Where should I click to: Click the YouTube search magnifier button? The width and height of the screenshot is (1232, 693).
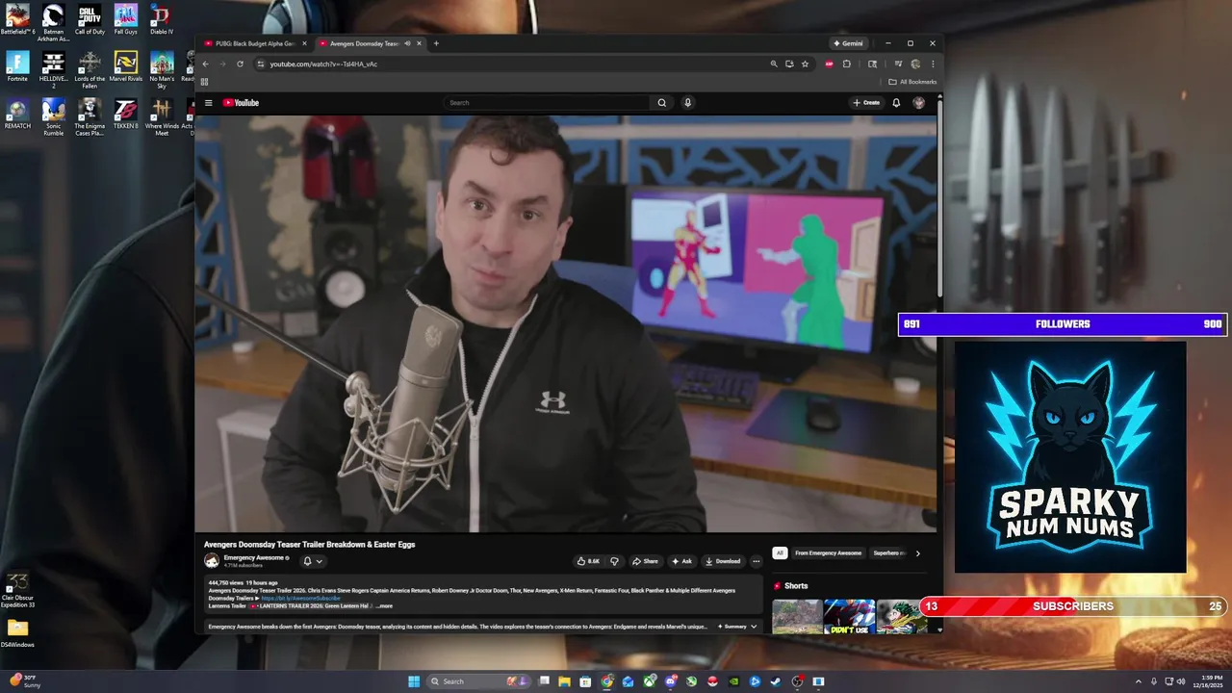[661, 103]
